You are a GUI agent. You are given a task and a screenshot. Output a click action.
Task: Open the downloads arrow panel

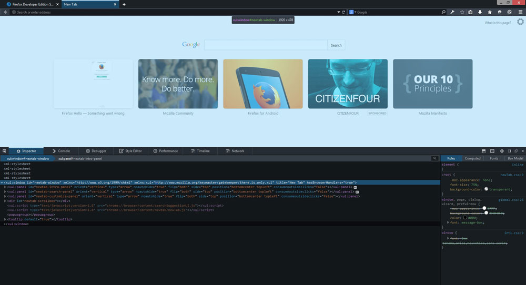coord(480,12)
